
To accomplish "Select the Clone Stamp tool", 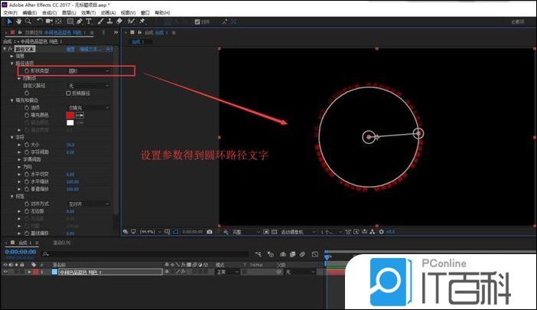I will (109, 21).
